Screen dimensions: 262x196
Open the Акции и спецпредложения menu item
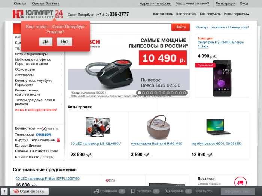coord(36,110)
